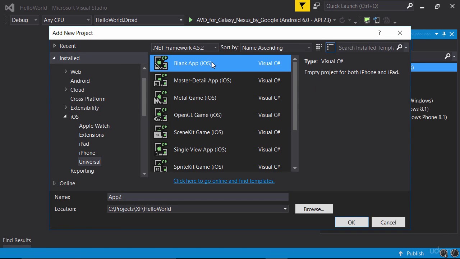460x259 pixels.
Task: Open the Any CPU platform dropdown
Action: tap(66, 20)
